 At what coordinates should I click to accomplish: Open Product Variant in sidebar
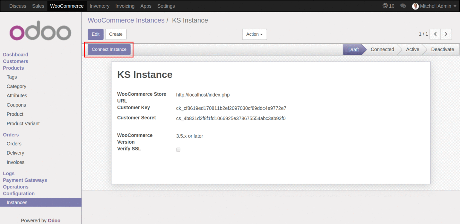(23, 123)
